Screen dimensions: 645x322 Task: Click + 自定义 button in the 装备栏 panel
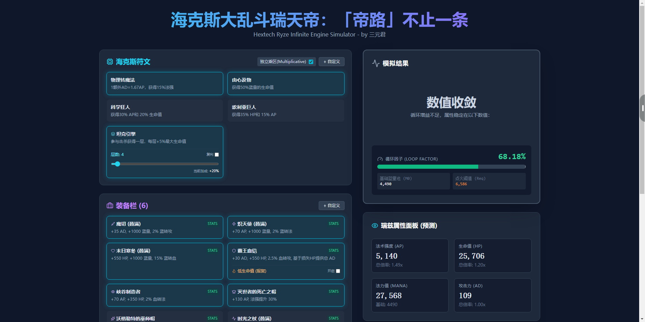[x=331, y=205]
